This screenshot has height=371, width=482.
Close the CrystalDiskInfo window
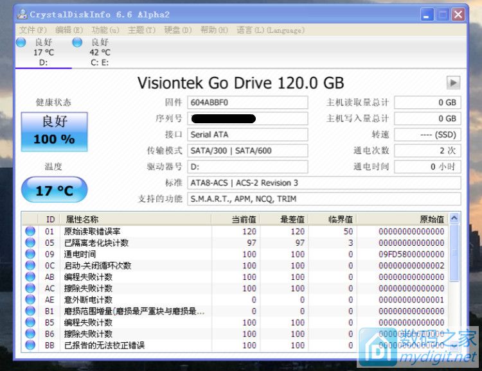[458, 14]
